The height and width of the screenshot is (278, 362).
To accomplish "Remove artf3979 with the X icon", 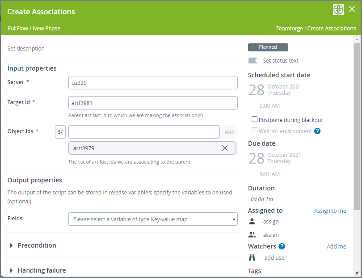I will click(x=225, y=148).
